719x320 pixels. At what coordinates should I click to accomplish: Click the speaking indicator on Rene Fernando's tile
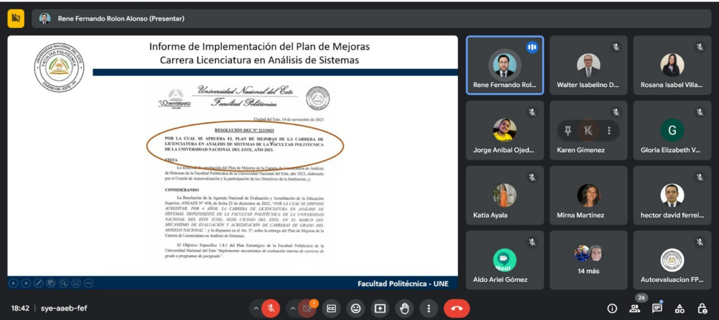(532, 47)
